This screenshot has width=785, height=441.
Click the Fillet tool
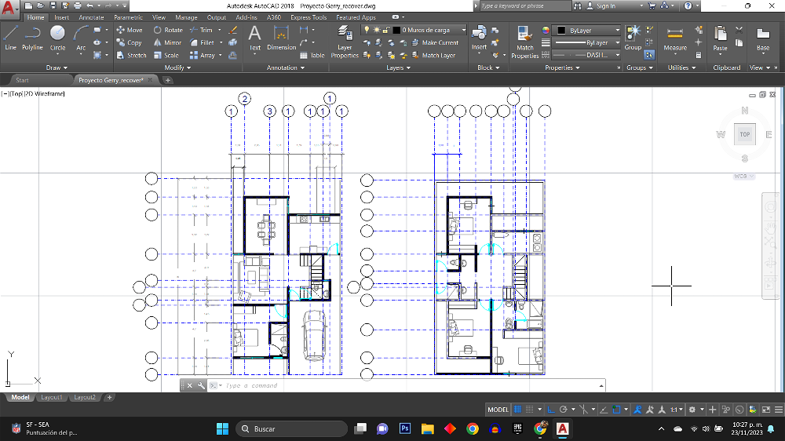pyautogui.click(x=203, y=42)
